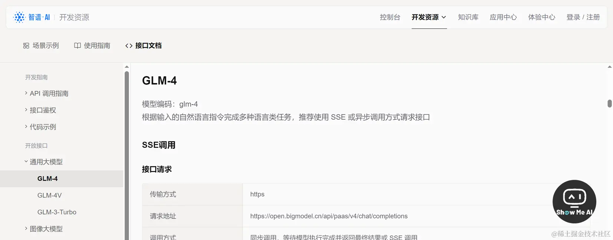Collapse the 通用大模型 section
Image resolution: width=613 pixels, height=240 pixels.
click(x=26, y=161)
